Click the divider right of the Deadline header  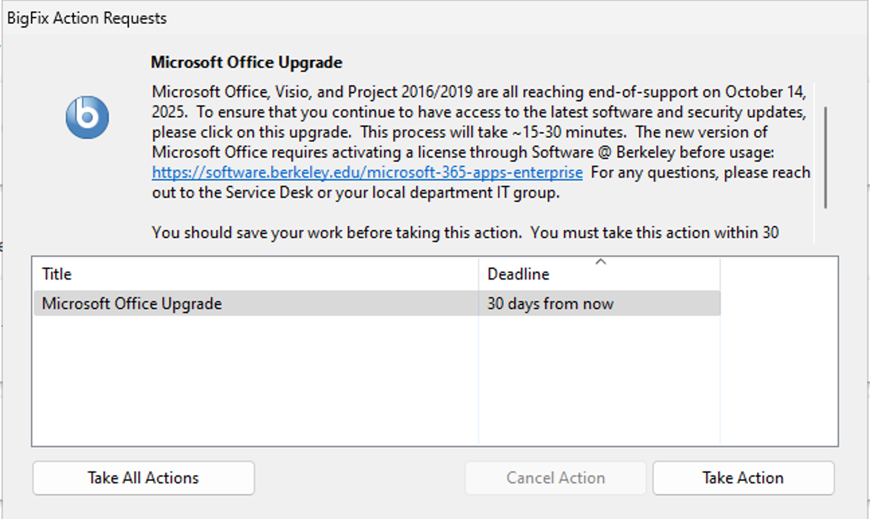720,274
